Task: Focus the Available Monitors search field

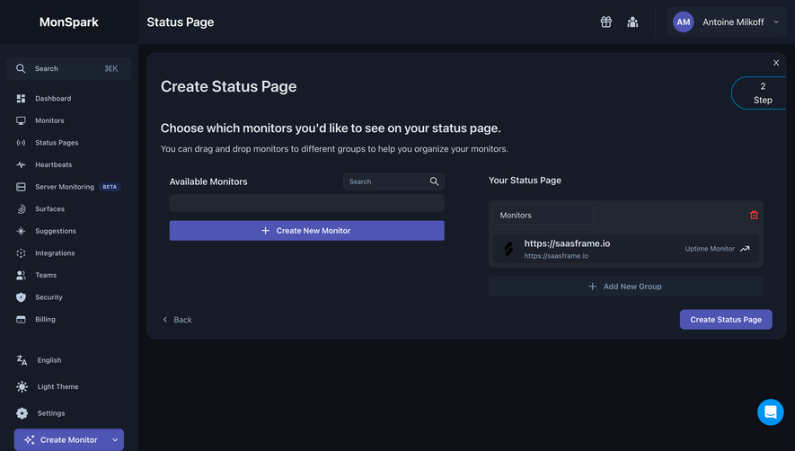Action: [x=393, y=181]
